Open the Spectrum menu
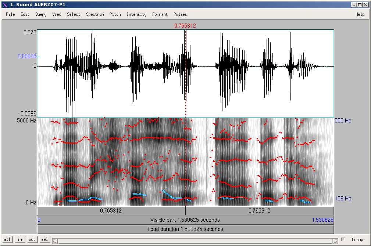This screenshot has width=371, height=246. coord(95,14)
